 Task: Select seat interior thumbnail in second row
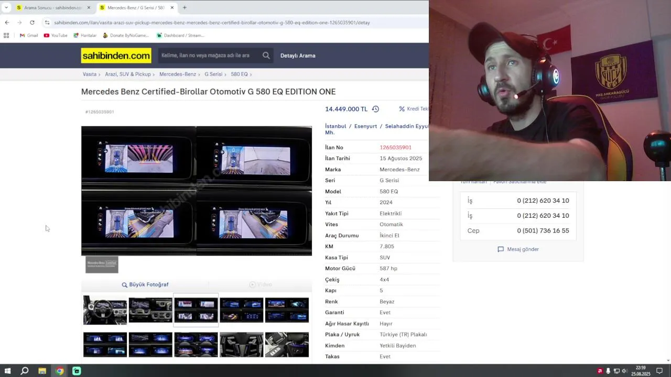tap(241, 345)
